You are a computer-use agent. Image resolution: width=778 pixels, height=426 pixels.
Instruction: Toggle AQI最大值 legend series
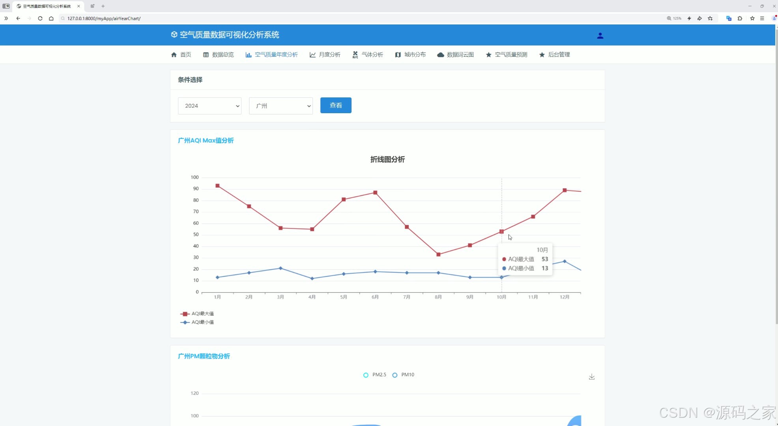[197, 314]
